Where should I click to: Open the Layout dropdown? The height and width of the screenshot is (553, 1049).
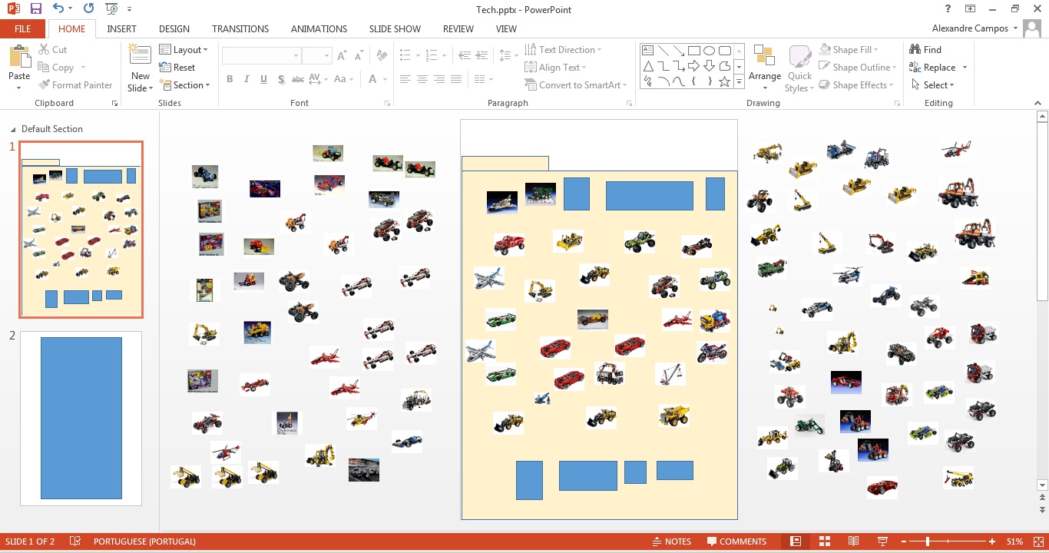point(184,49)
